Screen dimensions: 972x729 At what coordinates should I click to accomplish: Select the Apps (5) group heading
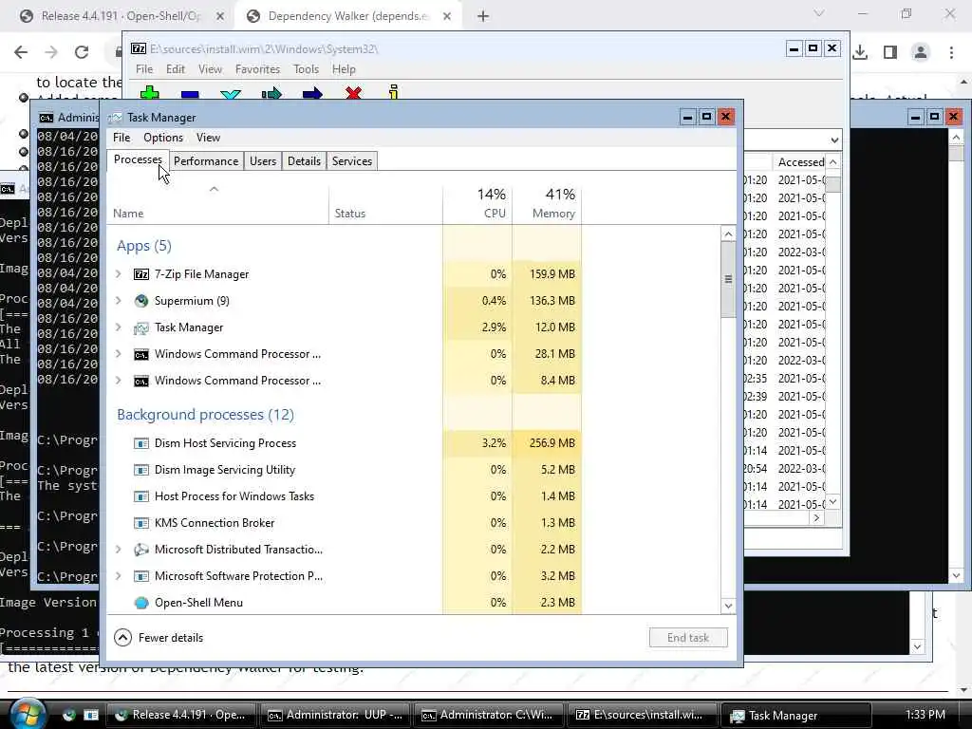[144, 246]
